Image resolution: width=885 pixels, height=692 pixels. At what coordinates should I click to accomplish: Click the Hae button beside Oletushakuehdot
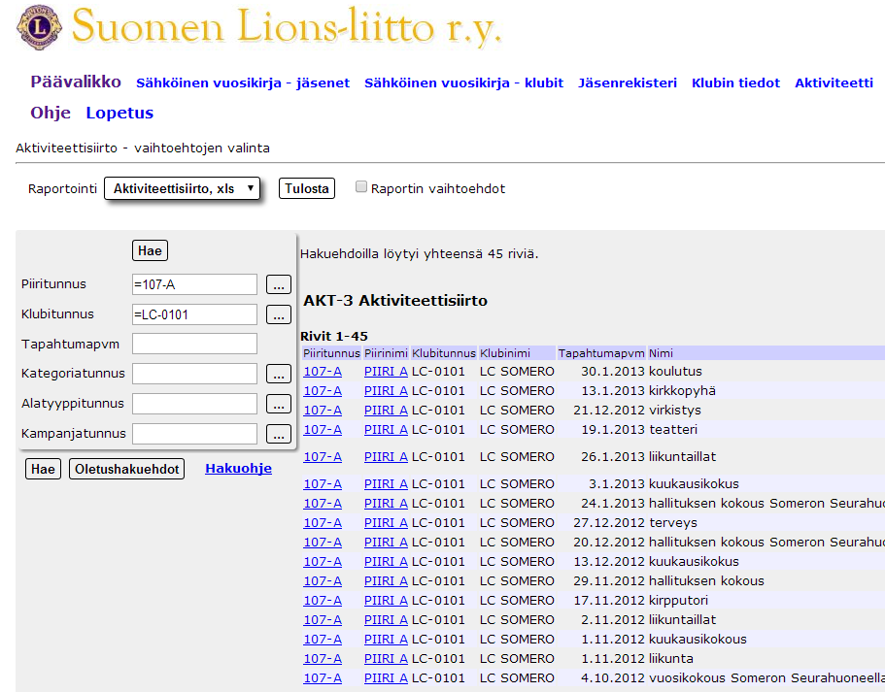click(43, 469)
